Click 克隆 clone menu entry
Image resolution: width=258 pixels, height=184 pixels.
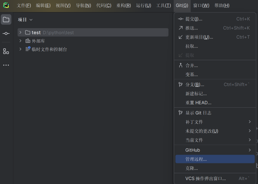point(191,168)
